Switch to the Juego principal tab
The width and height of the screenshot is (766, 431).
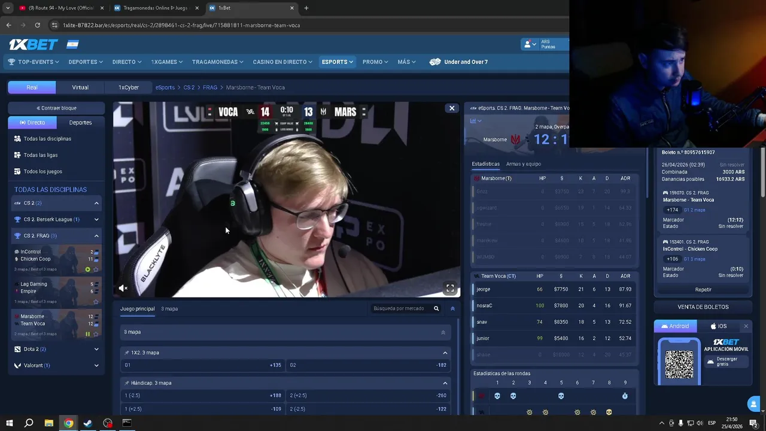pos(138,309)
